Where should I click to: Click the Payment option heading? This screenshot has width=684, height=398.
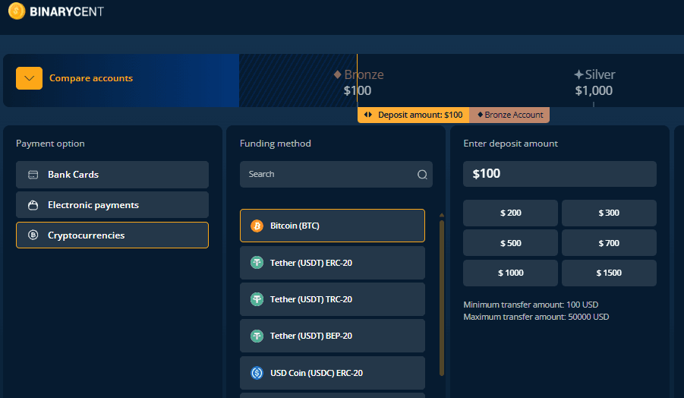click(50, 144)
